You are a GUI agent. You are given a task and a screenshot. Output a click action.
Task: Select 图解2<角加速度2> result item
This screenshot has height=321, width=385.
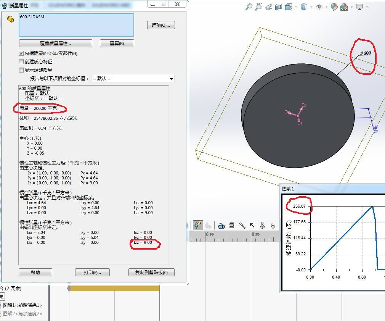point(23,314)
